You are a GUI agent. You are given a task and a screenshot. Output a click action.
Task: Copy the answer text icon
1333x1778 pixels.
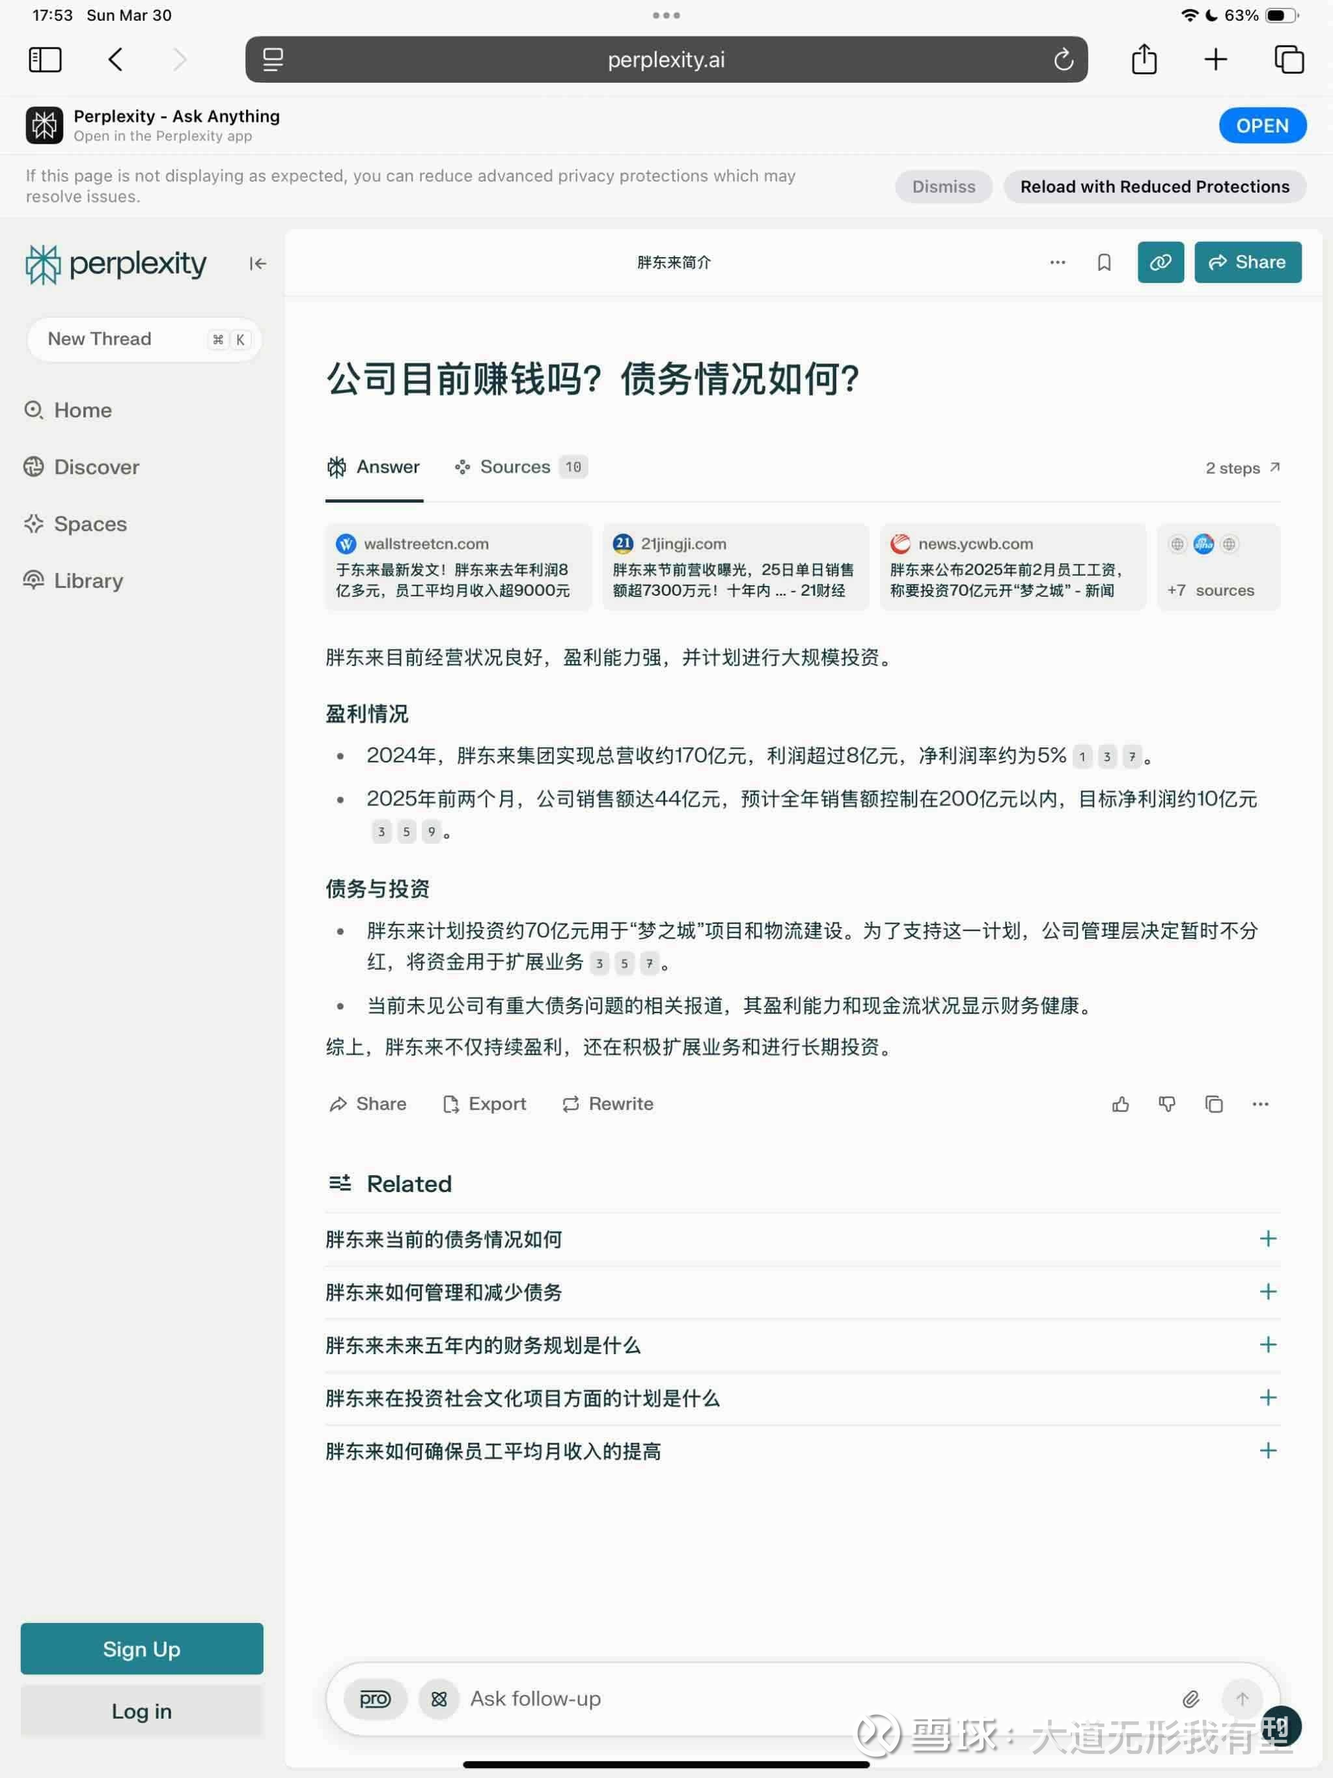click(x=1213, y=1104)
